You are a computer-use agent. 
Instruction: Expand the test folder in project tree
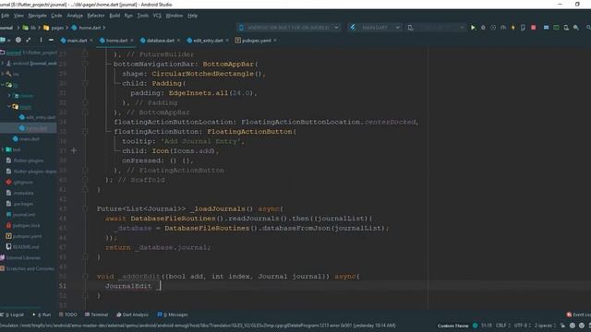tap(3, 149)
